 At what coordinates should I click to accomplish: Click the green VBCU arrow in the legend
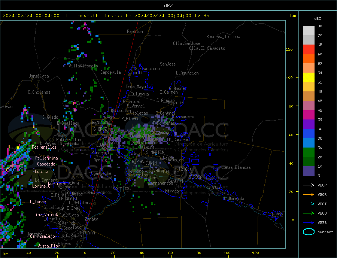click(309, 213)
